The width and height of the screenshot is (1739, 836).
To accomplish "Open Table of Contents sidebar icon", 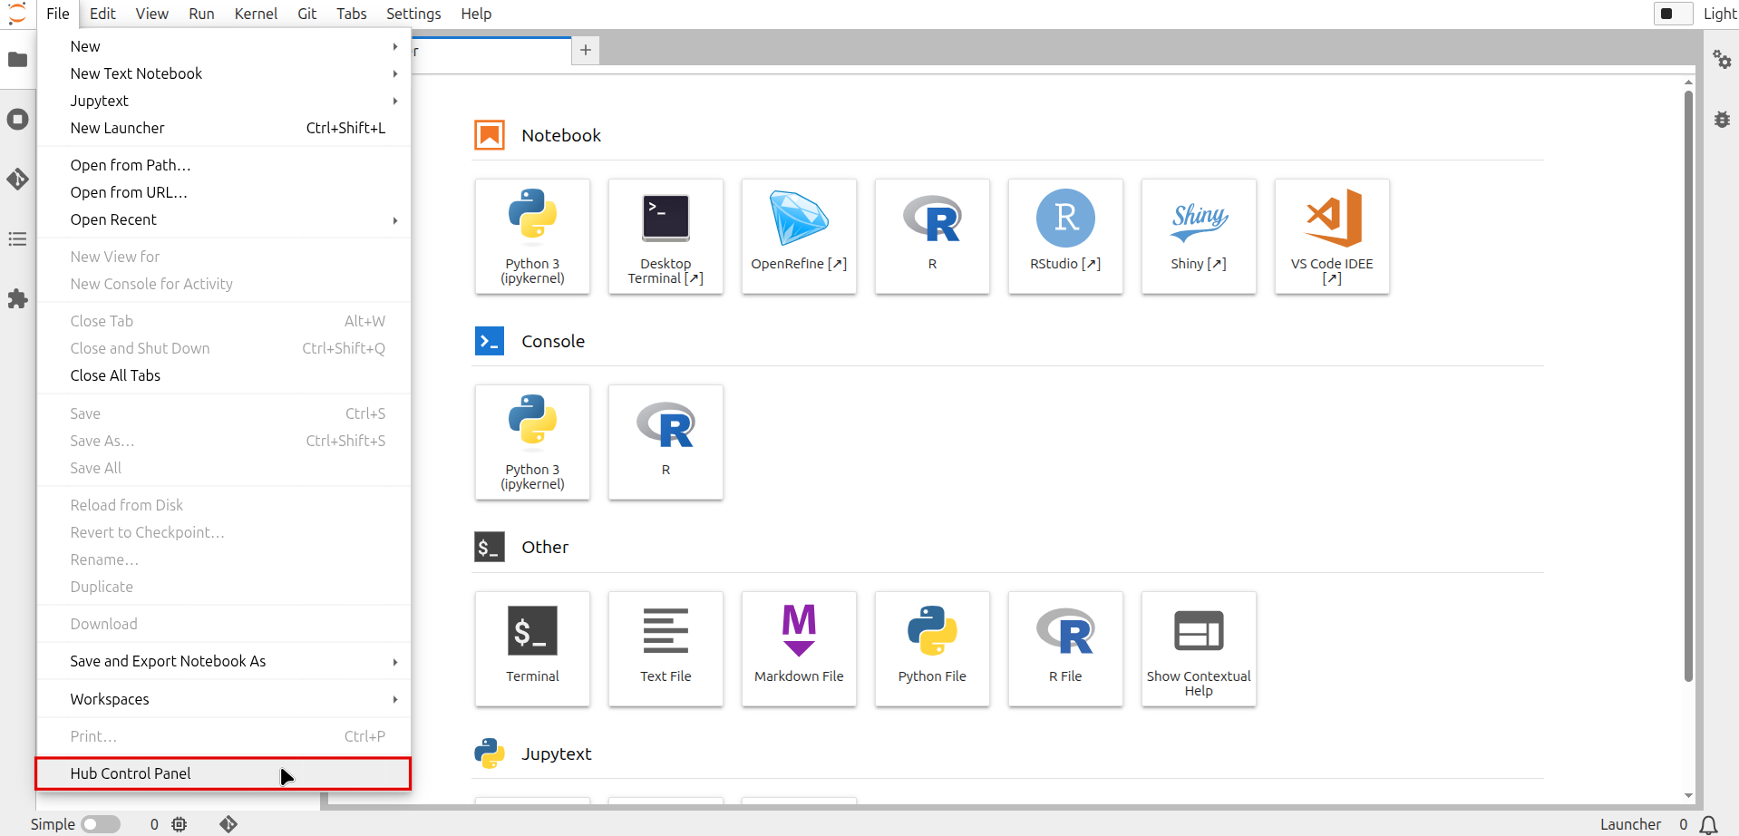I will click(17, 239).
